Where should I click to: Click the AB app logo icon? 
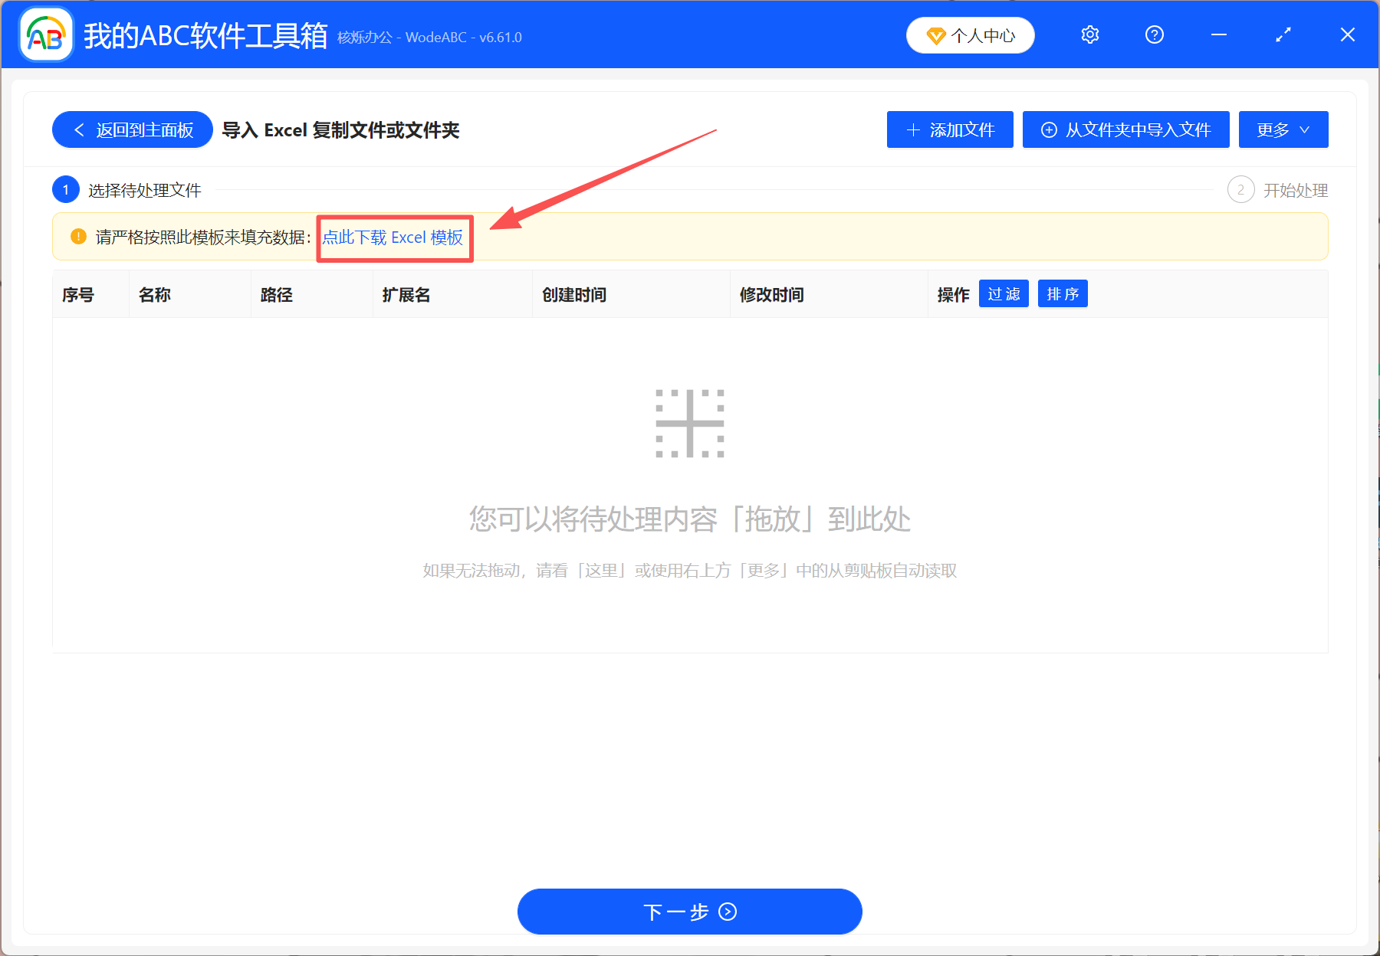46,34
